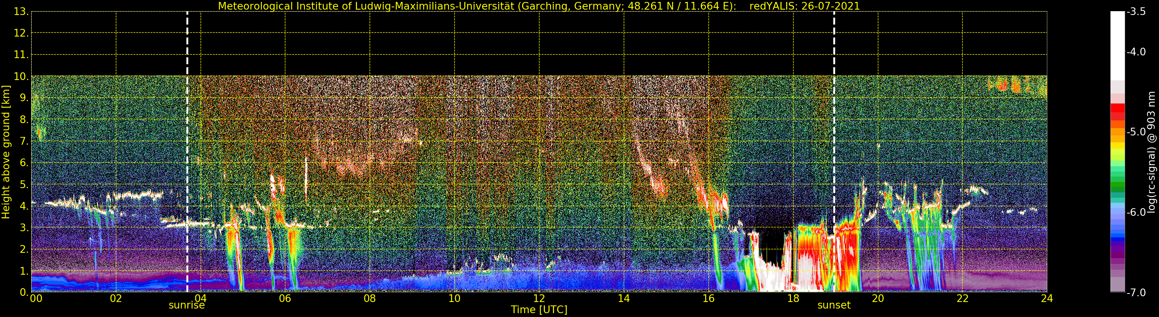Click the white dashed sunset marker line
The height and width of the screenshot is (317, 1159).
tap(834, 152)
